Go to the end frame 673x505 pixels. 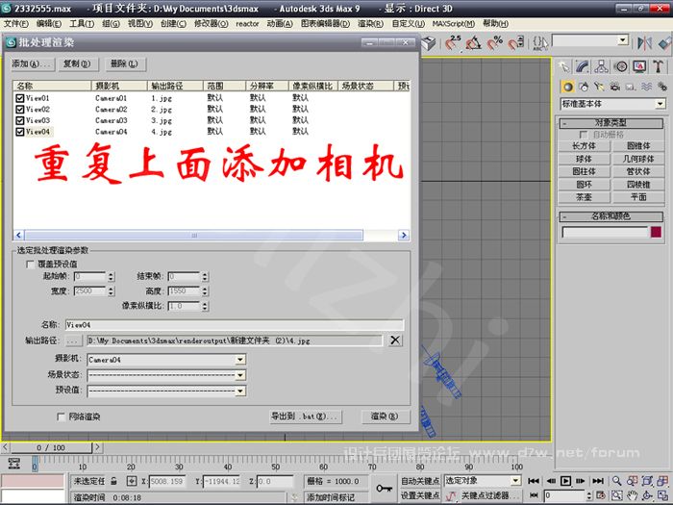point(598,481)
